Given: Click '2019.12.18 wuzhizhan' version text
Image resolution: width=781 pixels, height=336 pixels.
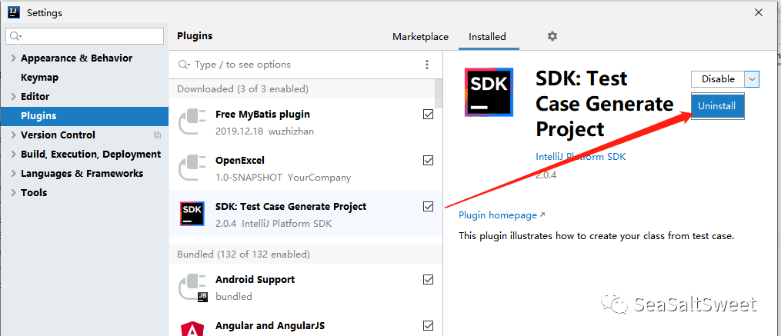Looking at the screenshot, I should (x=265, y=131).
